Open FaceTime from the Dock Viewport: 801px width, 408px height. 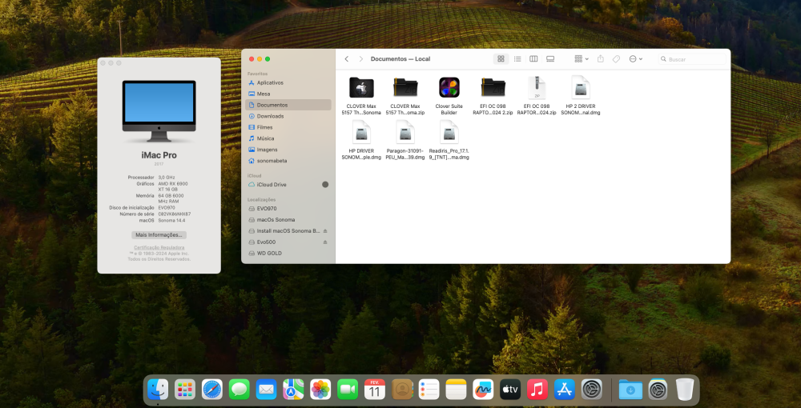348,390
